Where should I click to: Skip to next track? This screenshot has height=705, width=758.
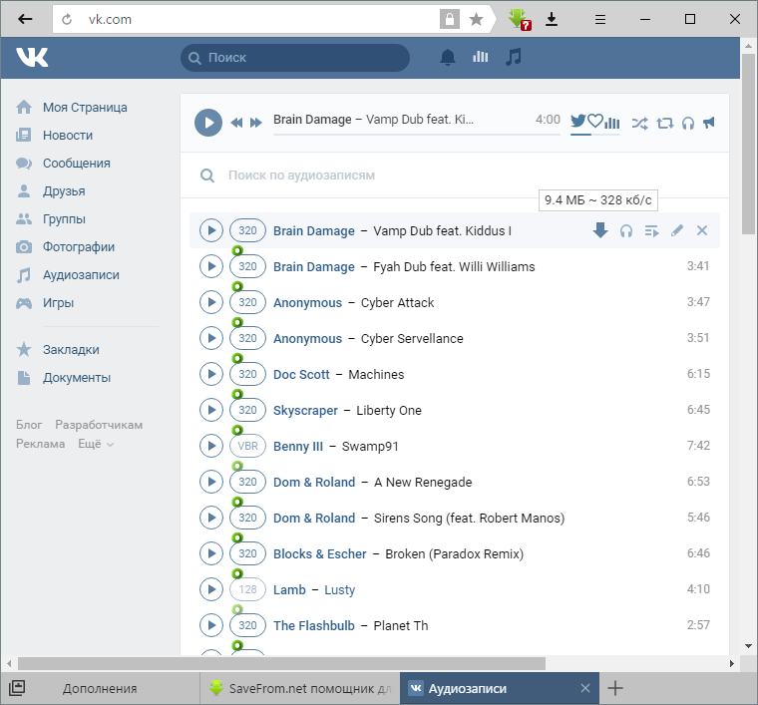point(255,123)
